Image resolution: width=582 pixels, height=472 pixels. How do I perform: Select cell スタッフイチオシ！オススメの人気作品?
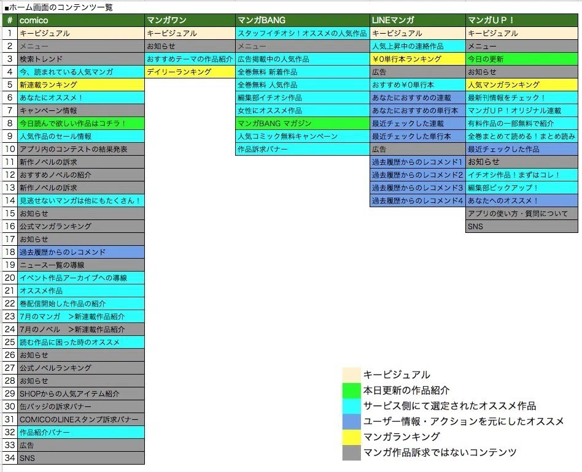click(x=303, y=33)
